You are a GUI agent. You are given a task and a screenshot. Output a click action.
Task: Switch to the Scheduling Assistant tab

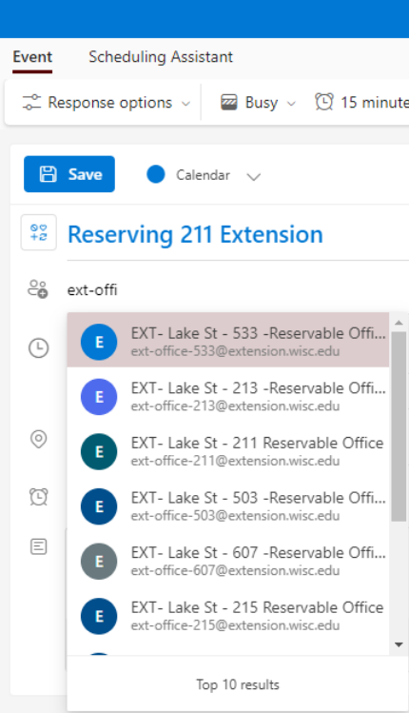161,57
